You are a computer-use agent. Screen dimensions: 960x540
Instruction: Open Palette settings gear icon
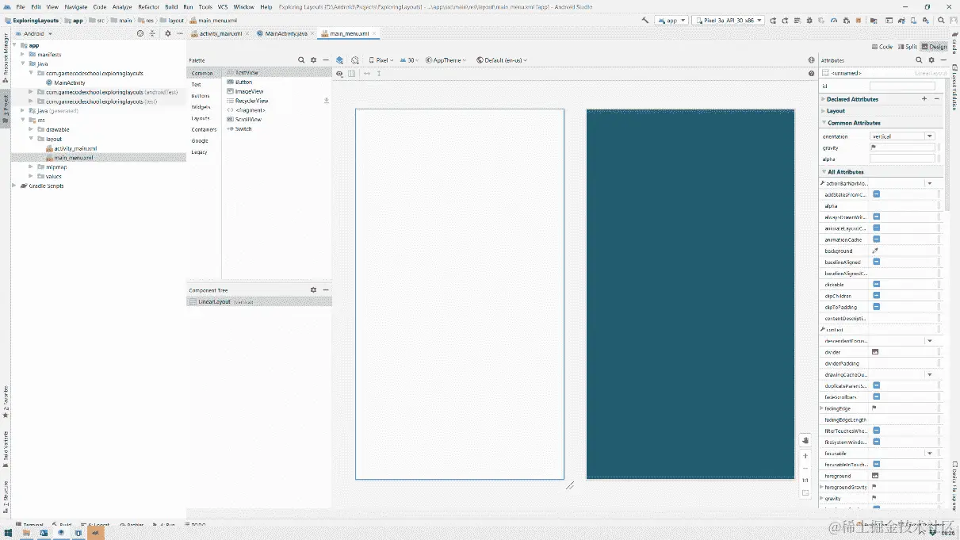[313, 60]
